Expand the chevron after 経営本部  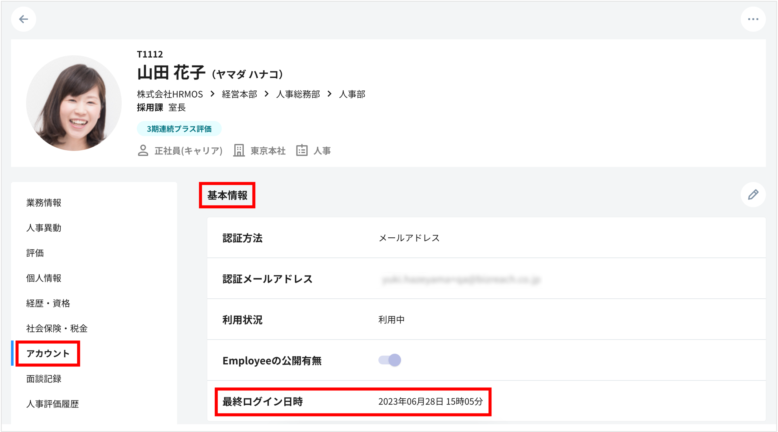click(x=266, y=94)
